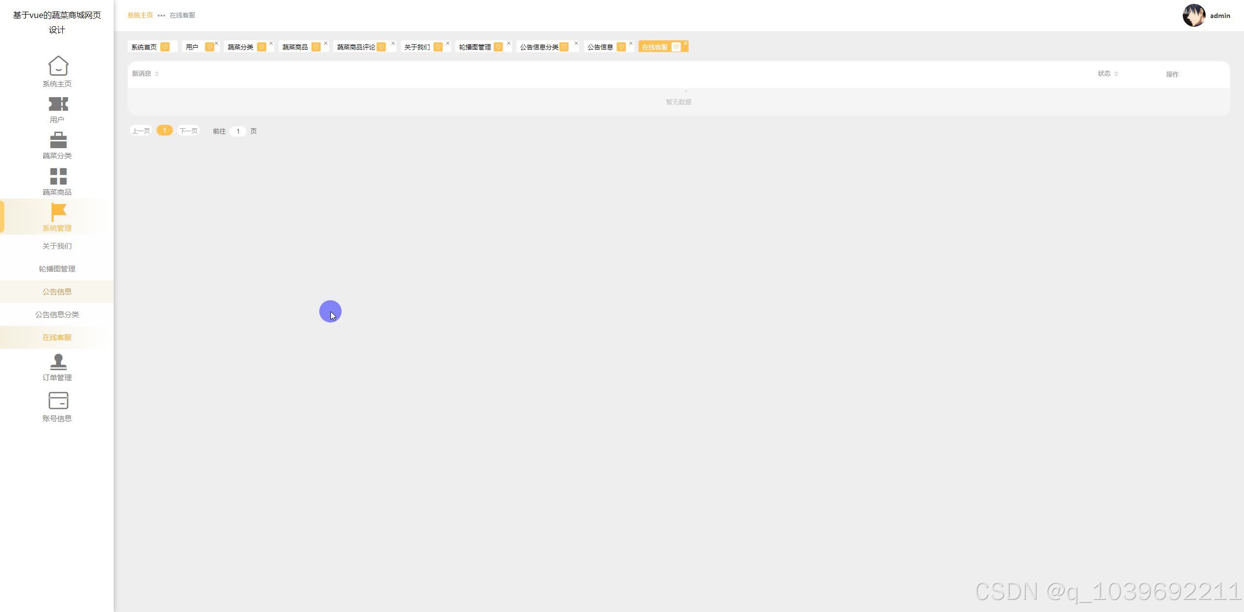Image resolution: width=1244 pixels, height=612 pixels.
Task: Open 蔬菜分类 briefcase icon
Action: [x=58, y=140]
